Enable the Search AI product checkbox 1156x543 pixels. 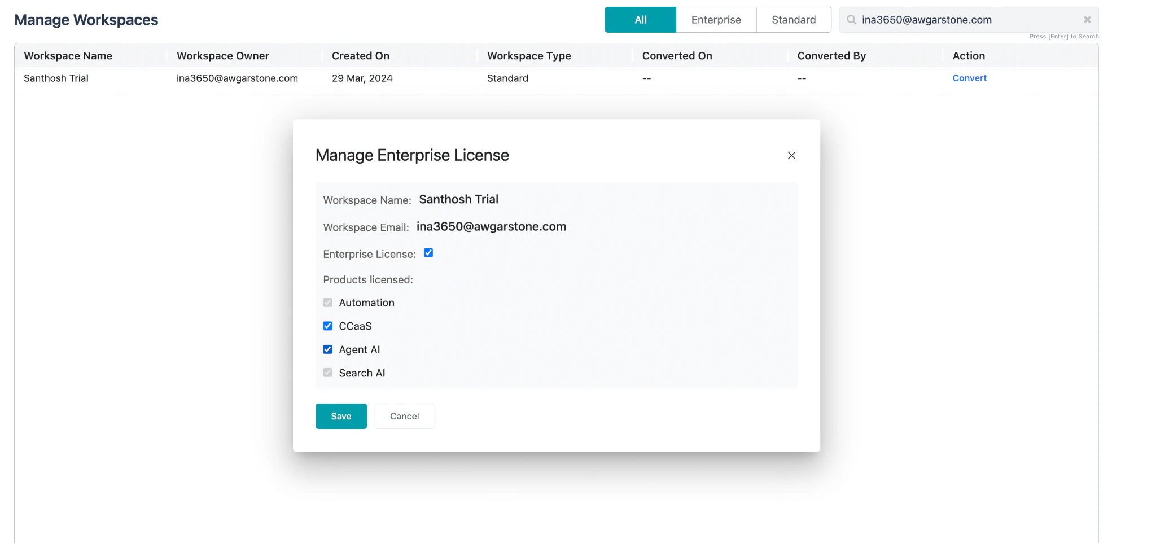pos(327,373)
